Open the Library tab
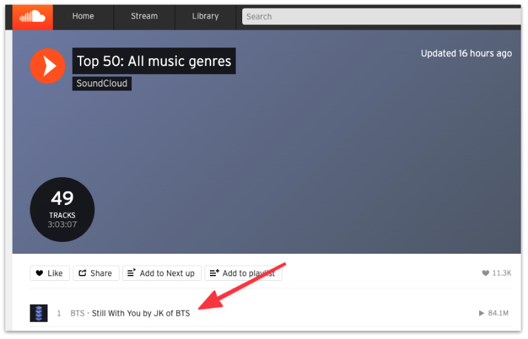Viewport: 528px width, 339px height. [205, 17]
